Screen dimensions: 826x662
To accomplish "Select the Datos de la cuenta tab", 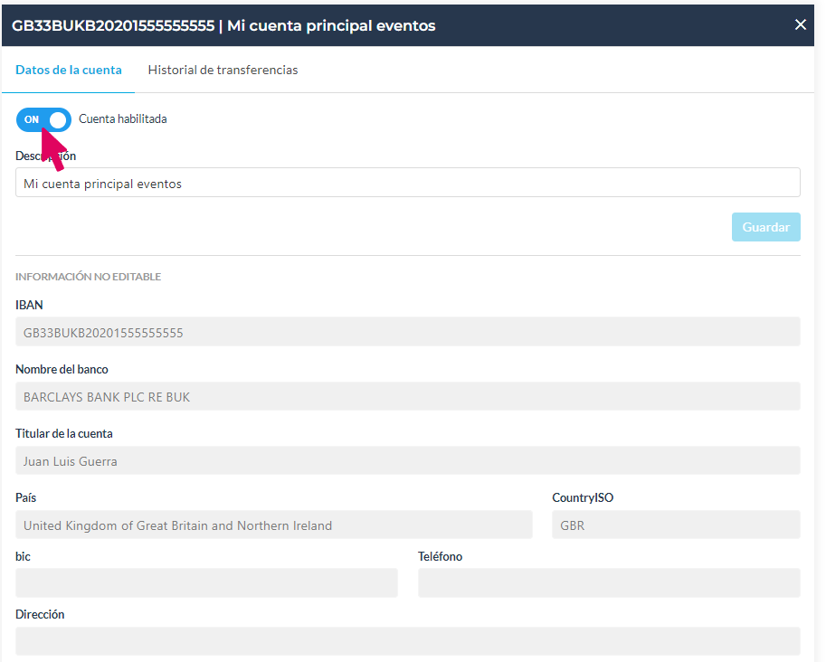I will tap(69, 70).
